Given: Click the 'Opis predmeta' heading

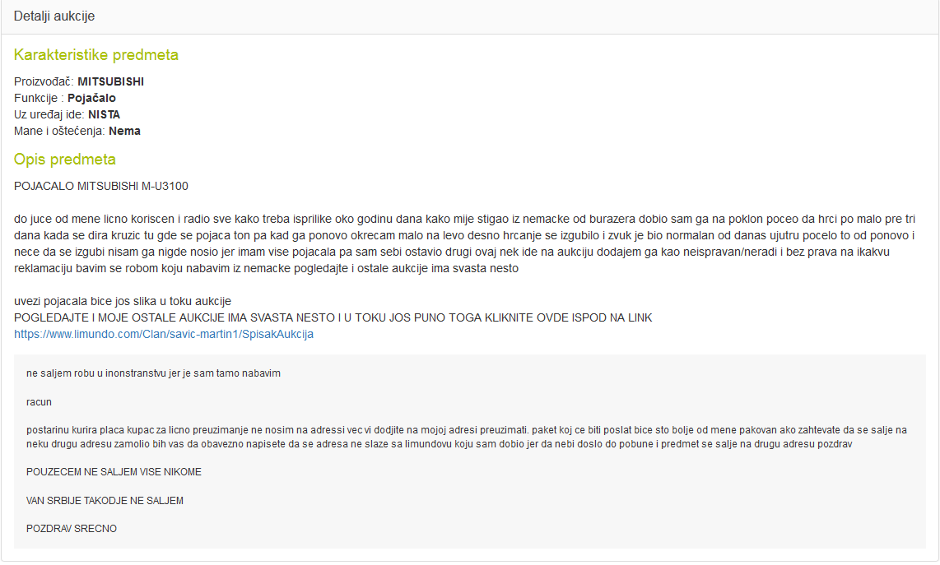Looking at the screenshot, I should [x=65, y=160].
